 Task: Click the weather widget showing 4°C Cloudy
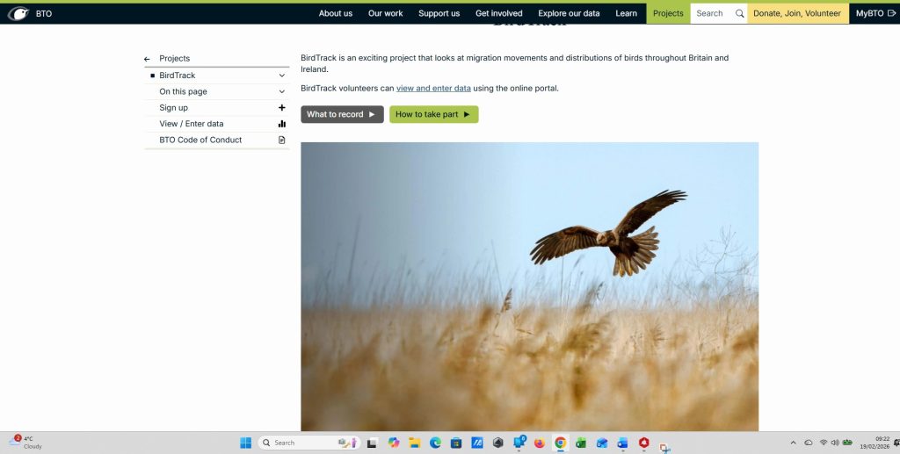[x=25, y=443]
